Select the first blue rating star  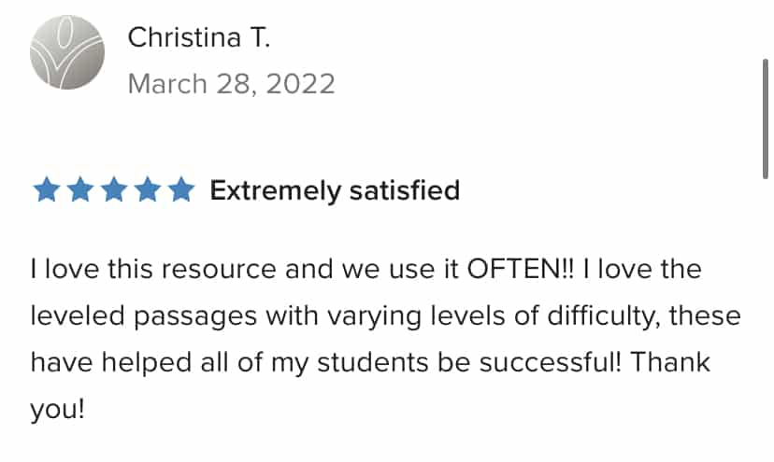47,189
